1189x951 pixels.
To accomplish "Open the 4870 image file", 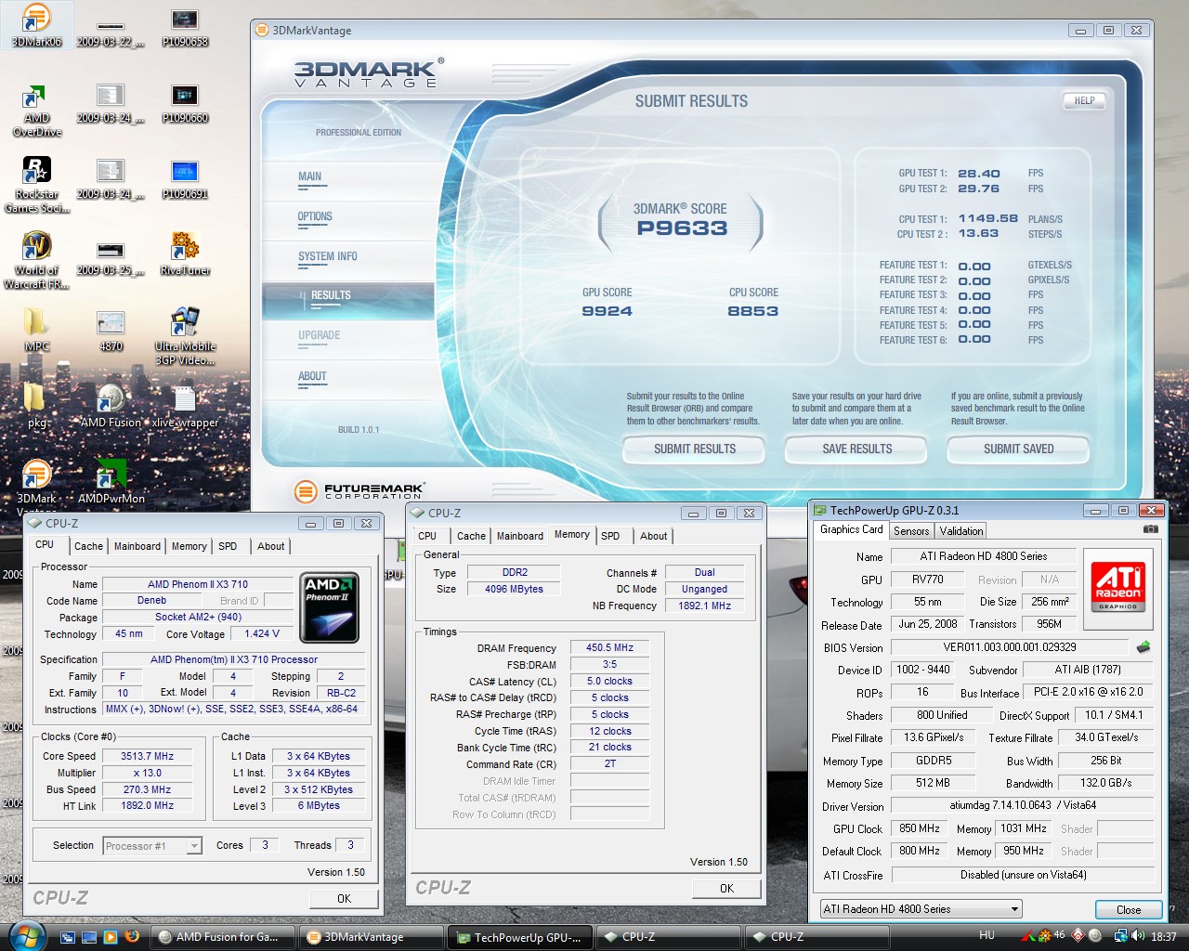I will tap(111, 330).
